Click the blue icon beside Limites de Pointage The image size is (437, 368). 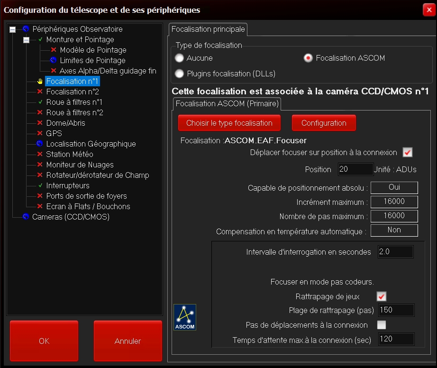(x=54, y=60)
